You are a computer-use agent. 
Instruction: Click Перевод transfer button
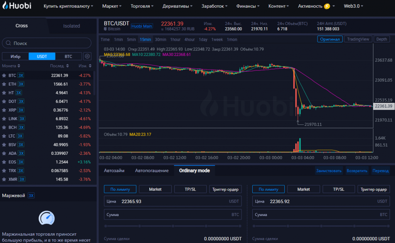click(x=380, y=171)
